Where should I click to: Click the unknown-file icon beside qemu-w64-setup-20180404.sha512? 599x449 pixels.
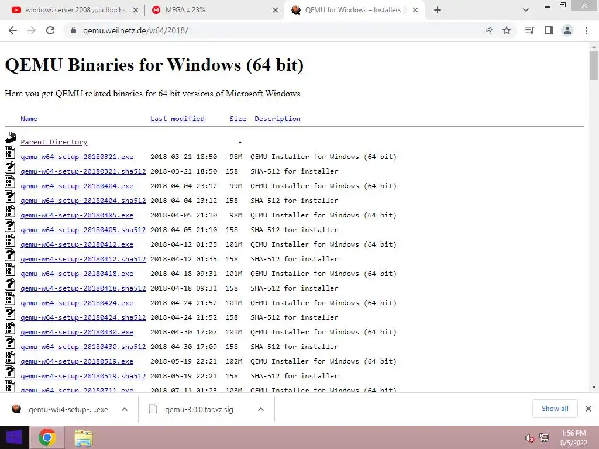[x=10, y=196]
